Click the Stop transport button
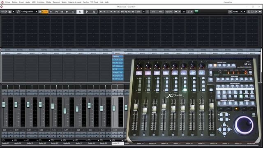Screen dimensions: 263x148 click(80, 12)
